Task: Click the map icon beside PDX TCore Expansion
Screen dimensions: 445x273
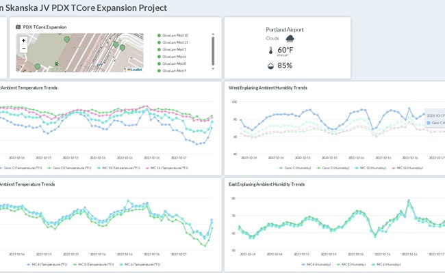Action: click(18, 27)
